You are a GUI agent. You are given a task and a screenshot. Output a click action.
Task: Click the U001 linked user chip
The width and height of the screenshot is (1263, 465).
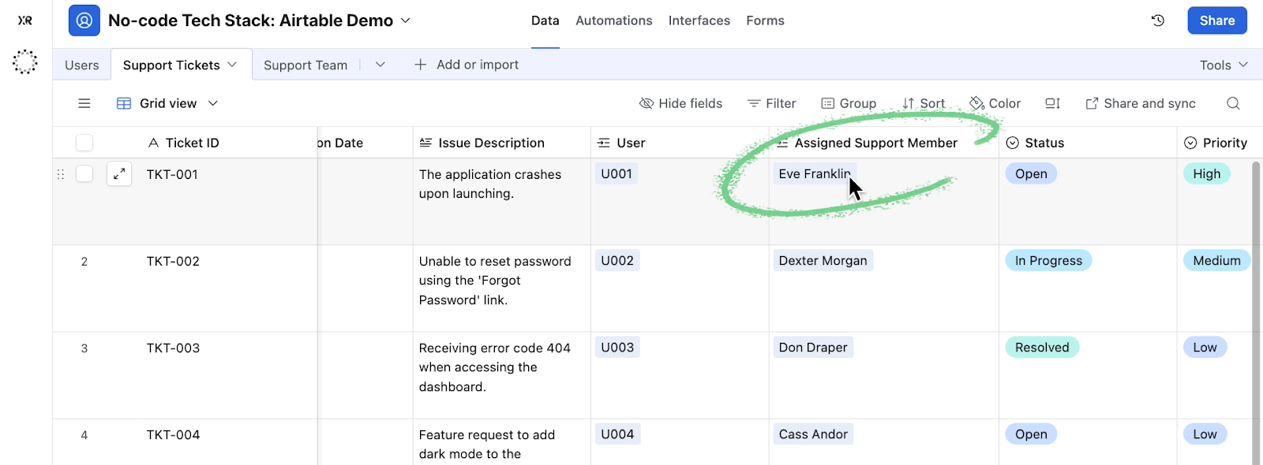pyautogui.click(x=617, y=174)
